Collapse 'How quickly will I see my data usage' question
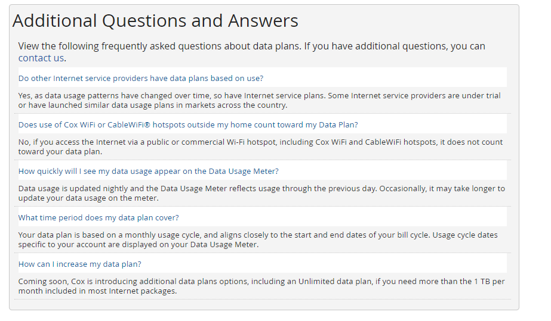Viewport: 551px width, 321px height. pos(148,171)
